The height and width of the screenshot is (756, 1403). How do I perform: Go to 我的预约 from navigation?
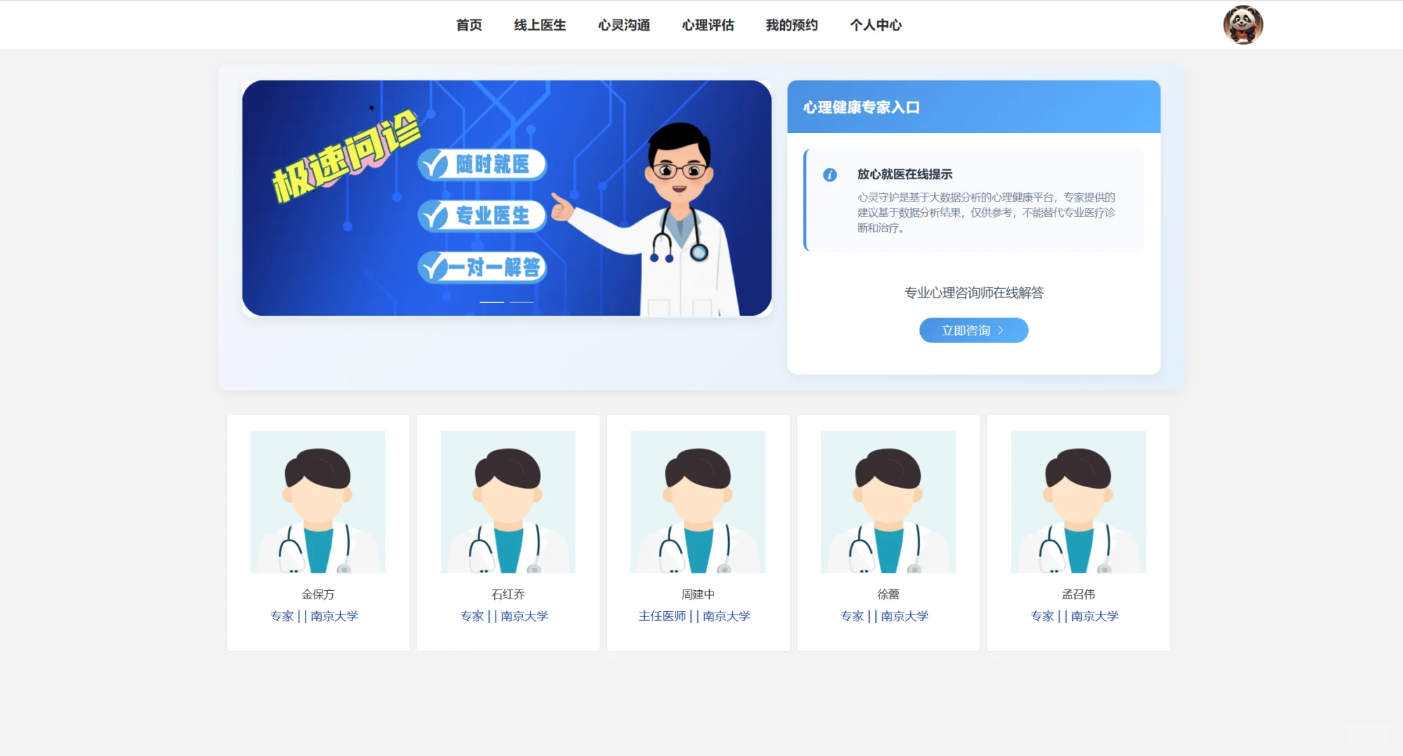coord(791,24)
